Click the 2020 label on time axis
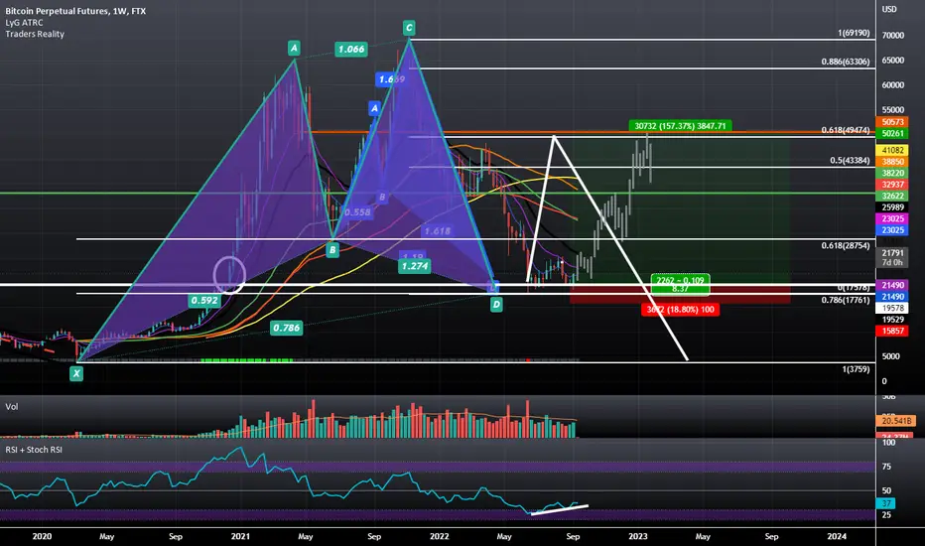 coord(42,536)
